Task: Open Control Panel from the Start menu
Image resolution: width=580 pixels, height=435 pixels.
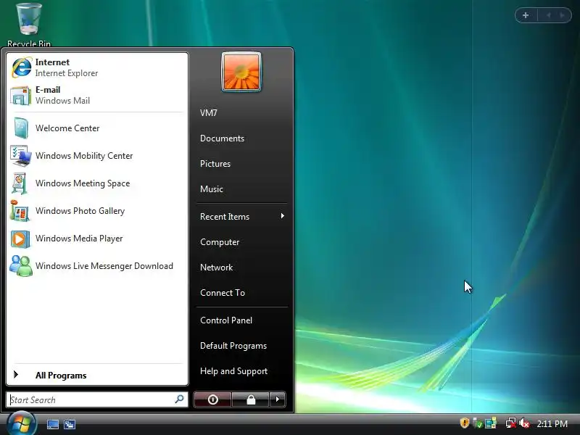Action: click(226, 320)
